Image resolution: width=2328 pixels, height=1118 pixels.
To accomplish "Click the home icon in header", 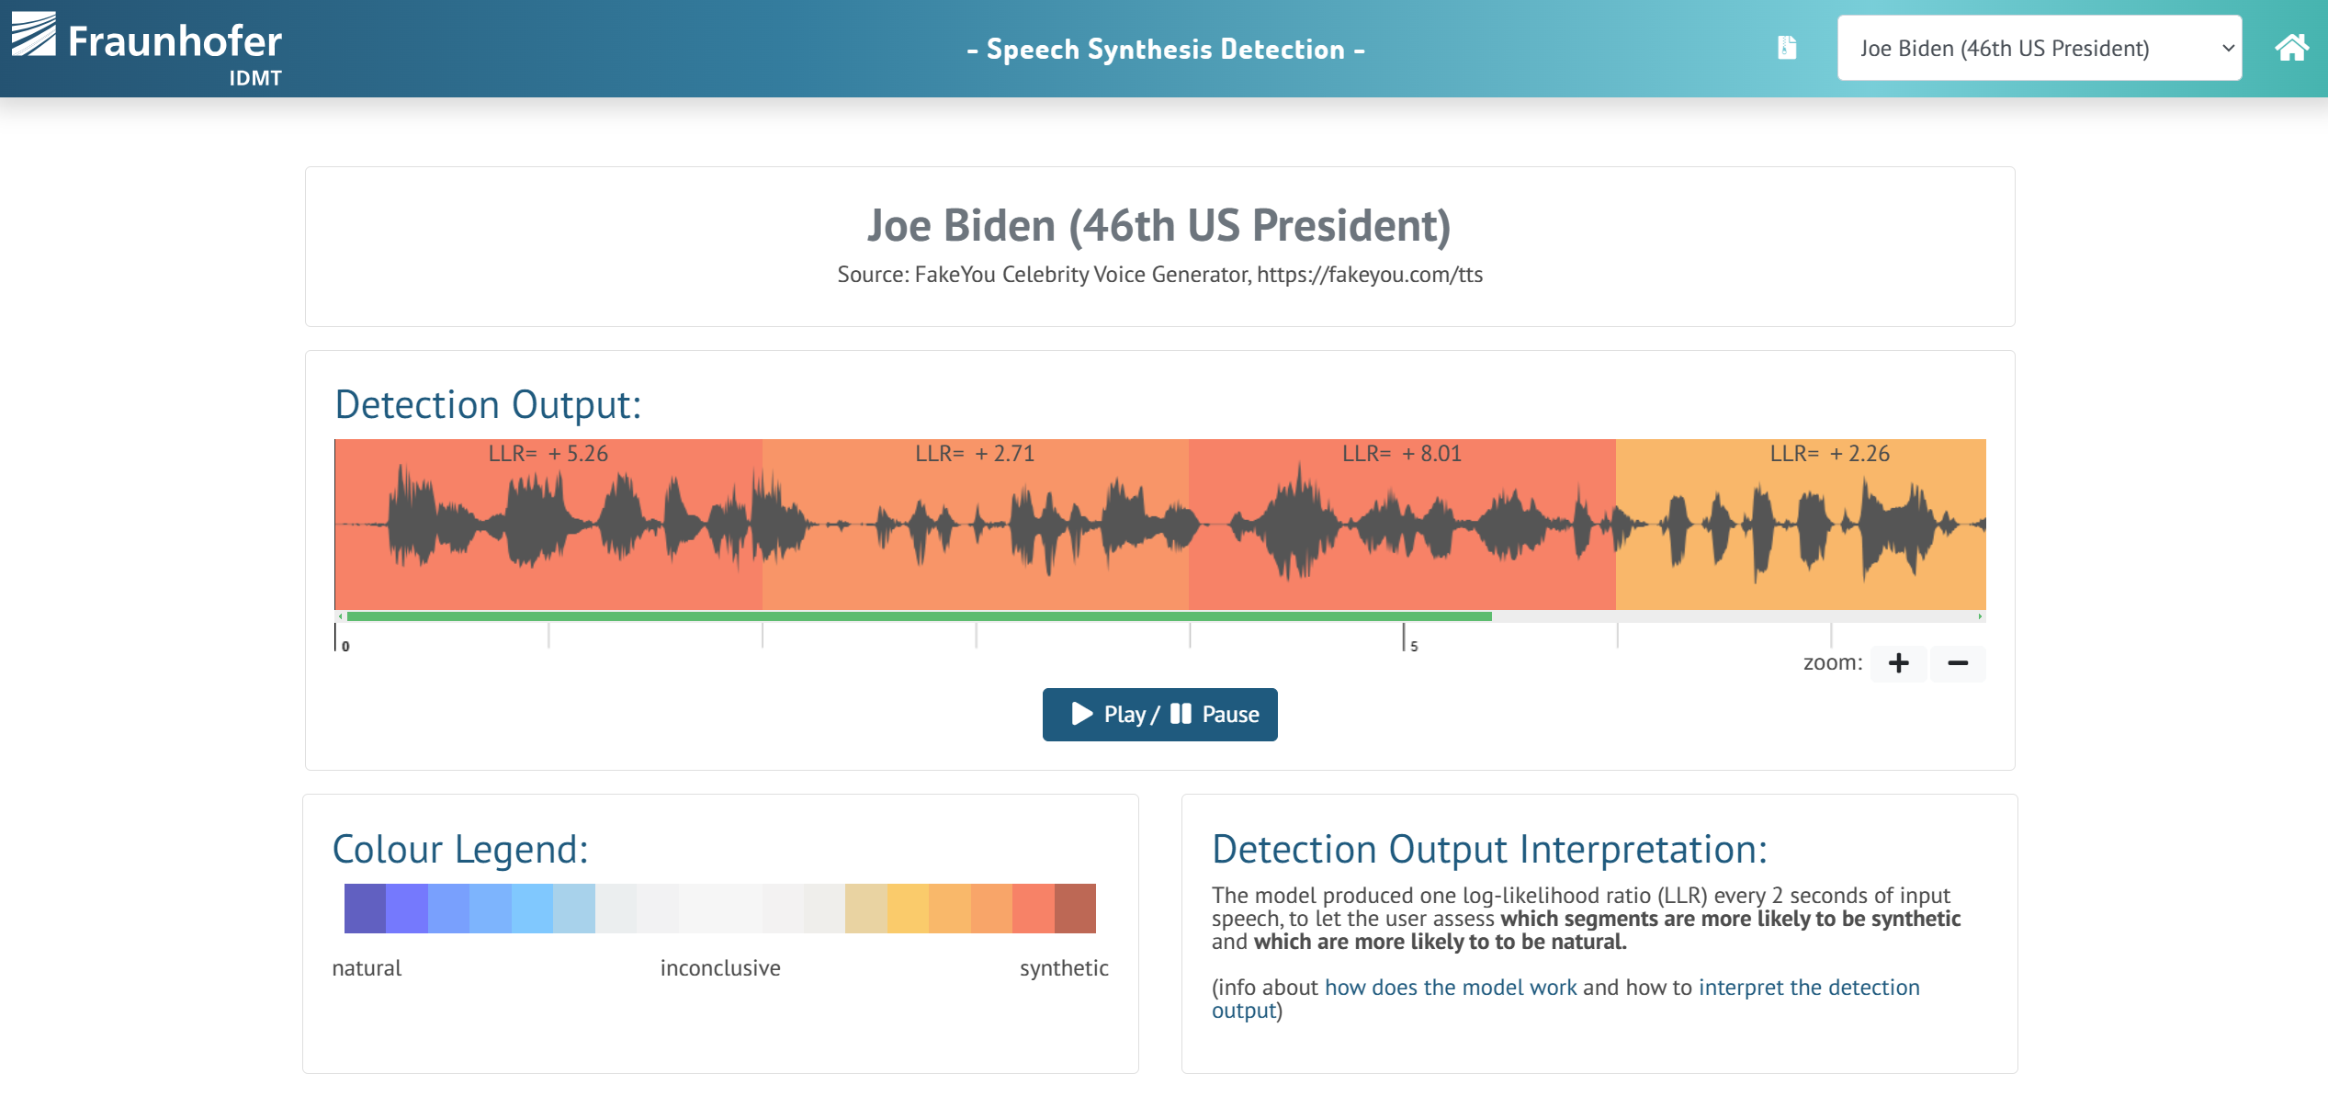I will [2290, 48].
